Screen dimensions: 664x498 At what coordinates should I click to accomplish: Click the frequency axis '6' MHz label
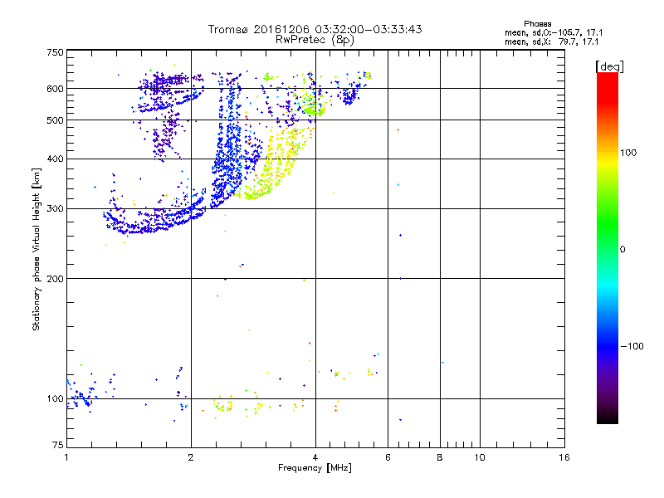pos(388,457)
